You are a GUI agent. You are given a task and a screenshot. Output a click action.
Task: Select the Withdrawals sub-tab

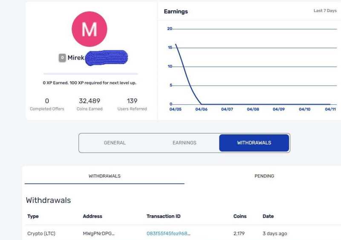click(x=104, y=176)
